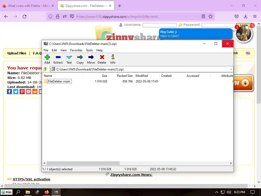Click the Move toolbar icon in 7-Zip

[x=91, y=59]
